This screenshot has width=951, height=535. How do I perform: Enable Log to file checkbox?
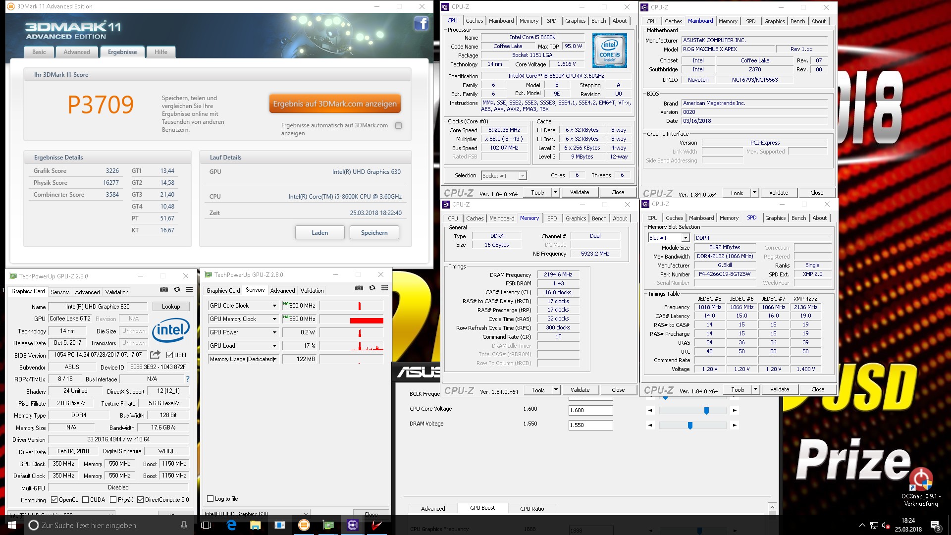[211, 499]
